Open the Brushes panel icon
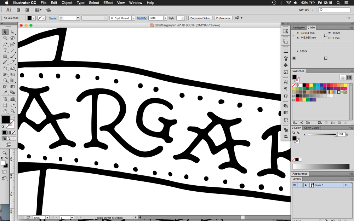Viewport: 354px width, 221px height. [x=286, y=58]
